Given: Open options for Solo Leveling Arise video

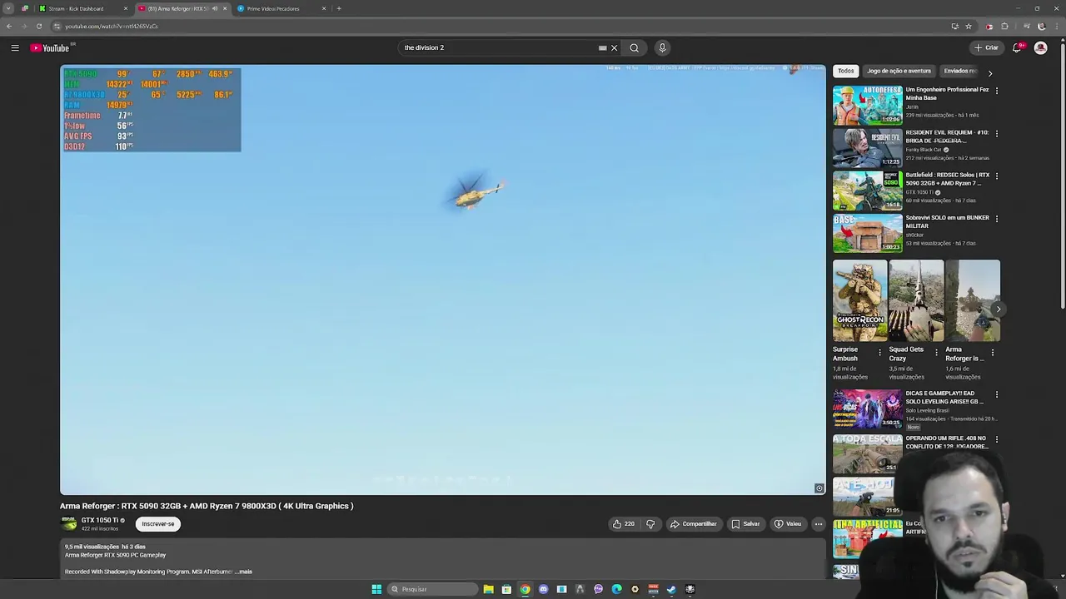Looking at the screenshot, I should coord(997,394).
